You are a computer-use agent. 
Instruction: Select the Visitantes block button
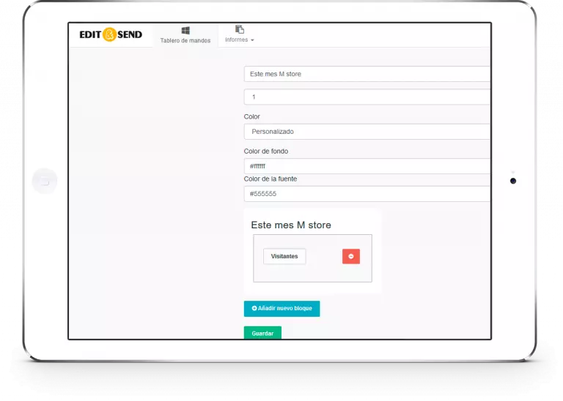pyautogui.click(x=284, y=256)
